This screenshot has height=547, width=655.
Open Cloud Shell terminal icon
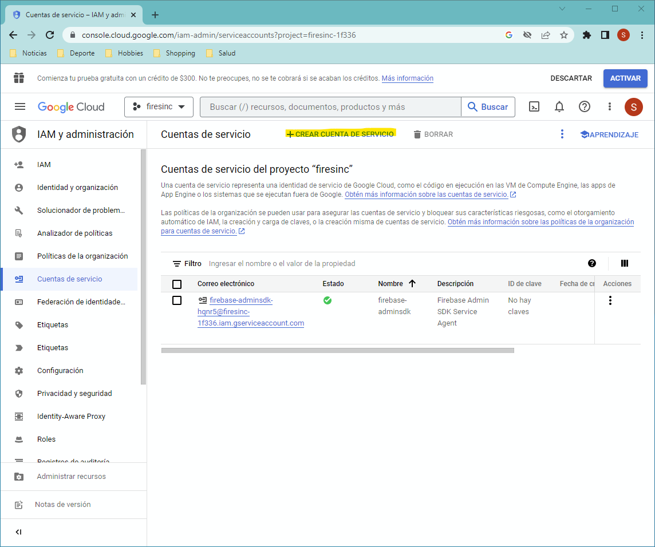pos(534,107)
